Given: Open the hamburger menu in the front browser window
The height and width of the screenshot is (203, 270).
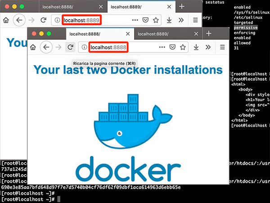Looking at the screenshot, I should click(222, 47).
